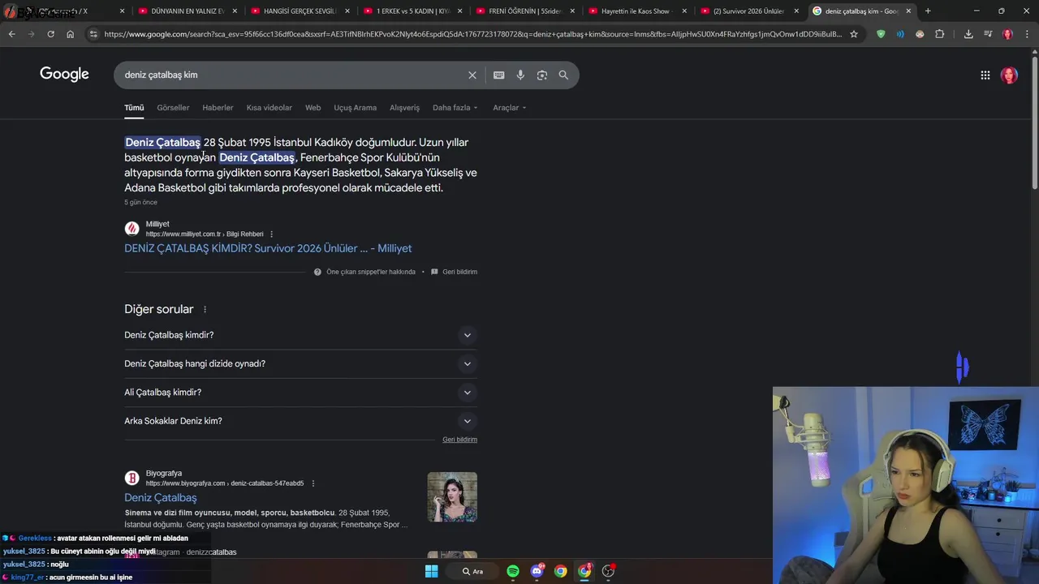Screen dimensions: 1039x584
Task: Open the Araçlar dropdown
Action: 509,108
